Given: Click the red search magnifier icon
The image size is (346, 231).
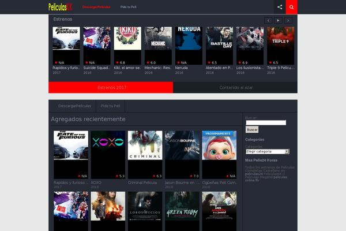Looking at the screenshot, I should point(291,7).
